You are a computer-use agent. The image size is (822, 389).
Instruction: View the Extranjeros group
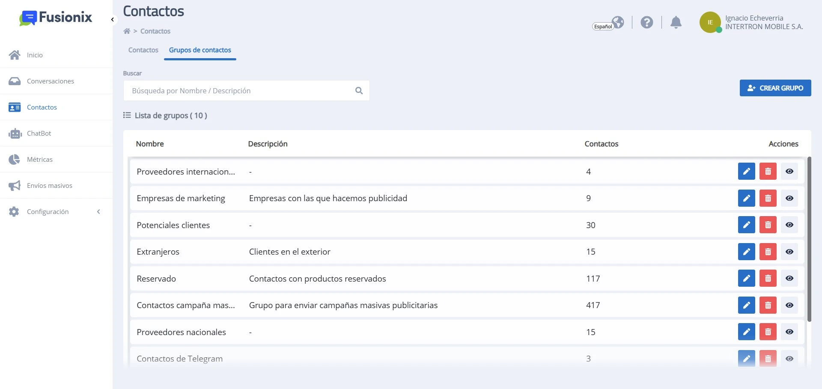click(x=789, y=252)
